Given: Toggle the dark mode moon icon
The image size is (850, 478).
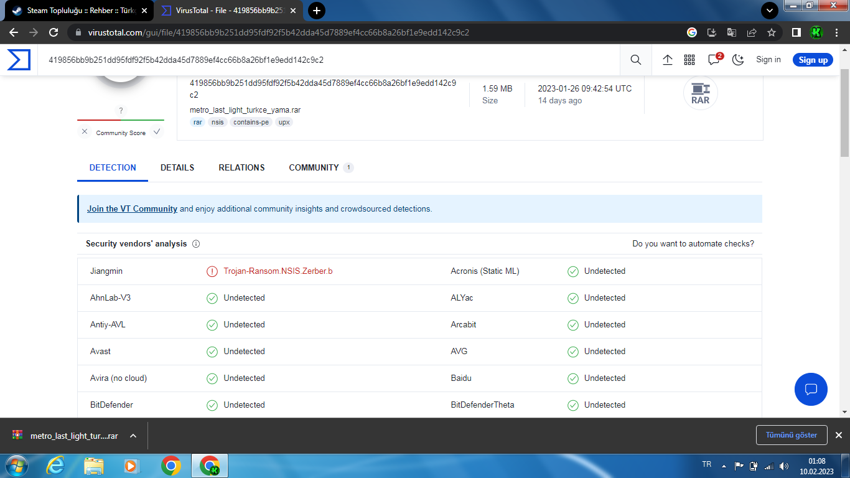Looking at the screenshot, I should (x=738, y=60).
